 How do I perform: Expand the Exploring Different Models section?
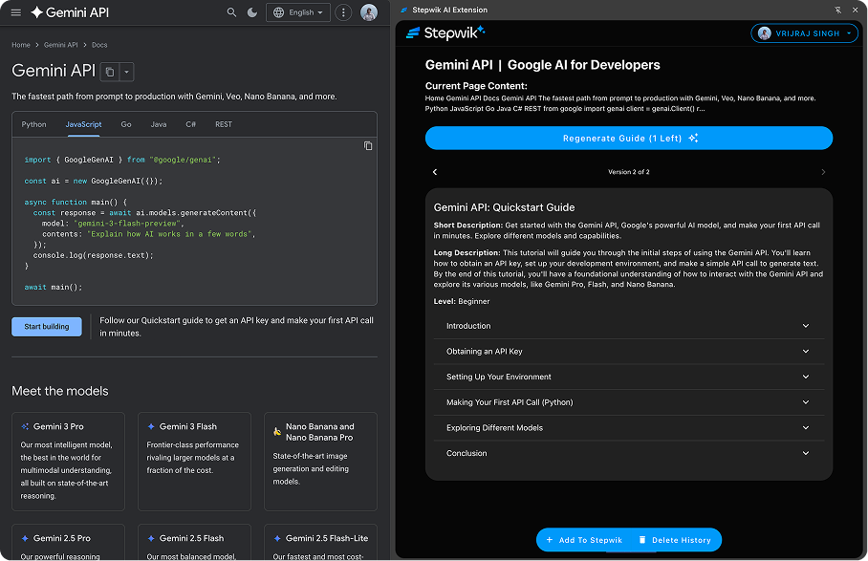coord(629,427)
